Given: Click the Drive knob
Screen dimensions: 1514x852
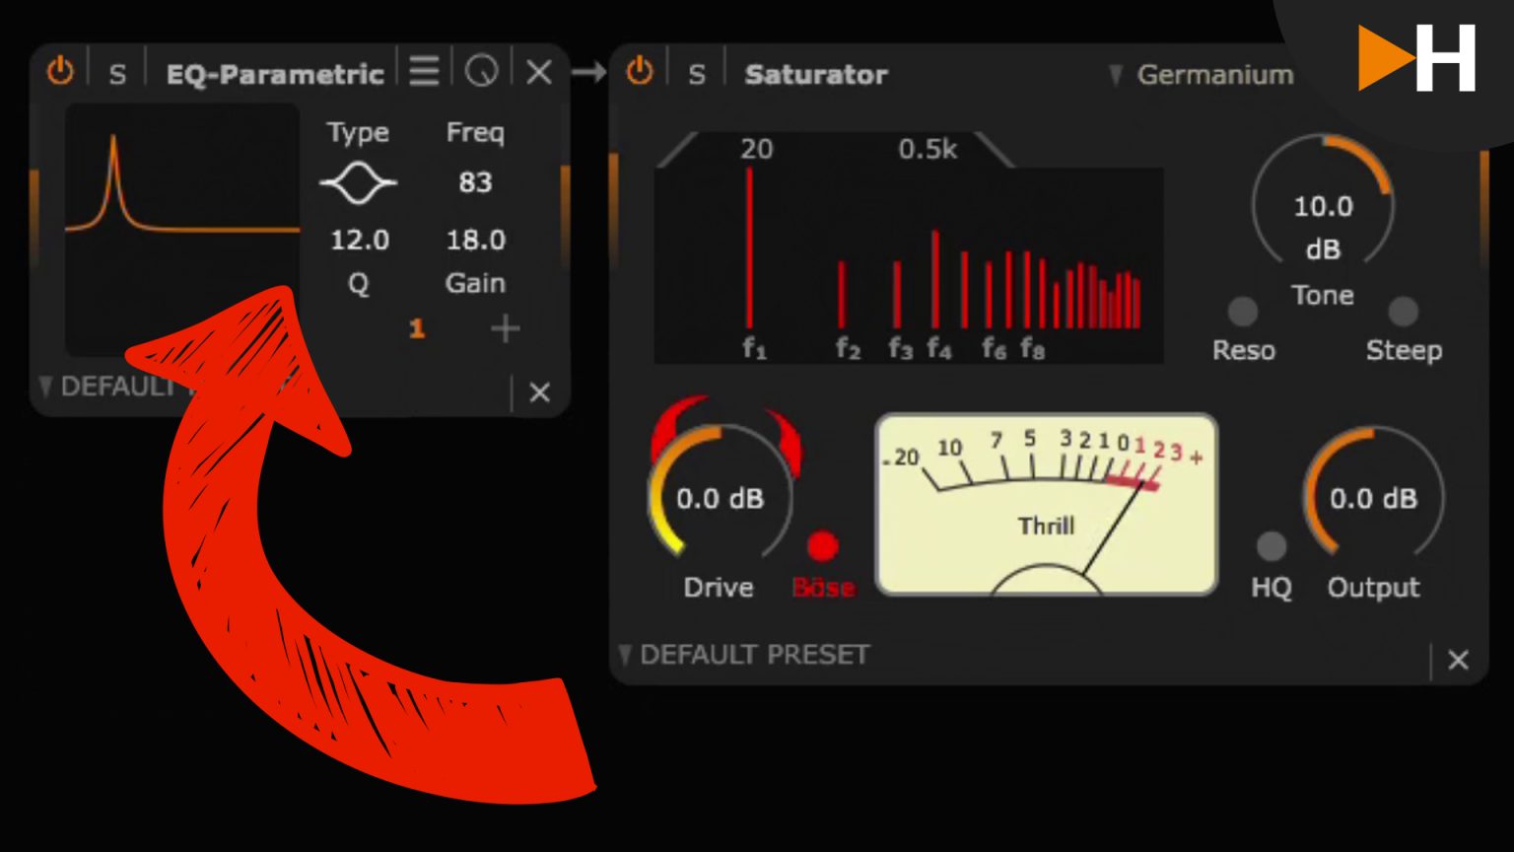Looking at the screenshot, I should pos(720,499).
